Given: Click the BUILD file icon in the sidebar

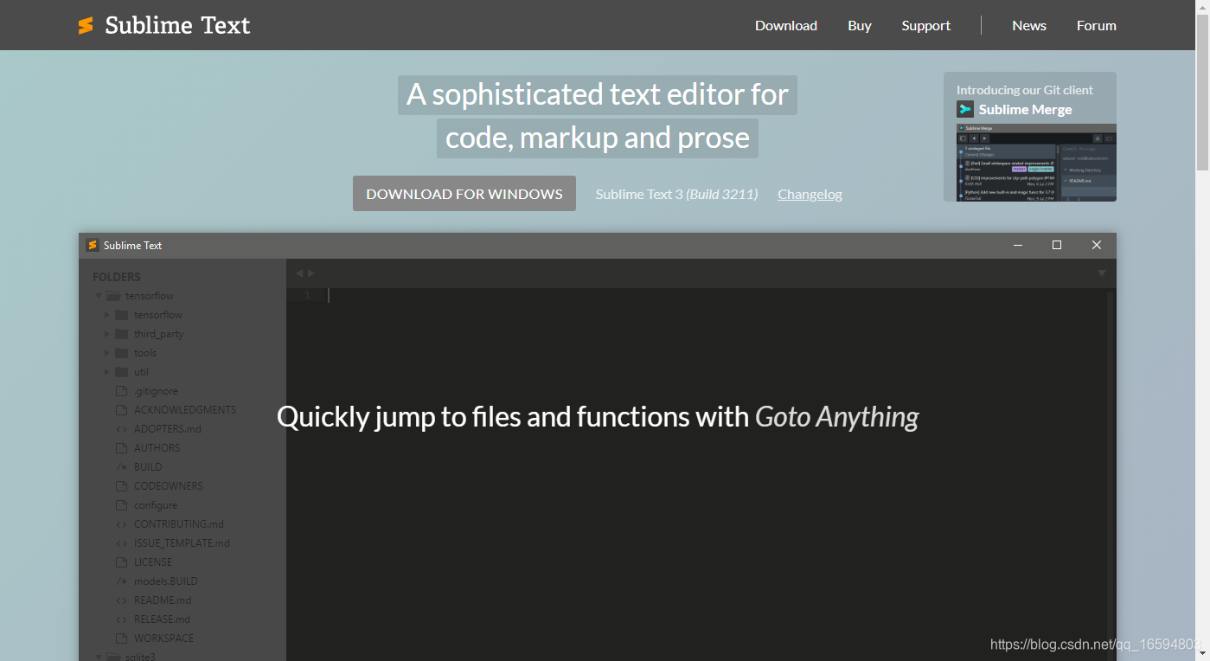Looking at the screenshot, I should pyautogui.click(x=122, y=466).
